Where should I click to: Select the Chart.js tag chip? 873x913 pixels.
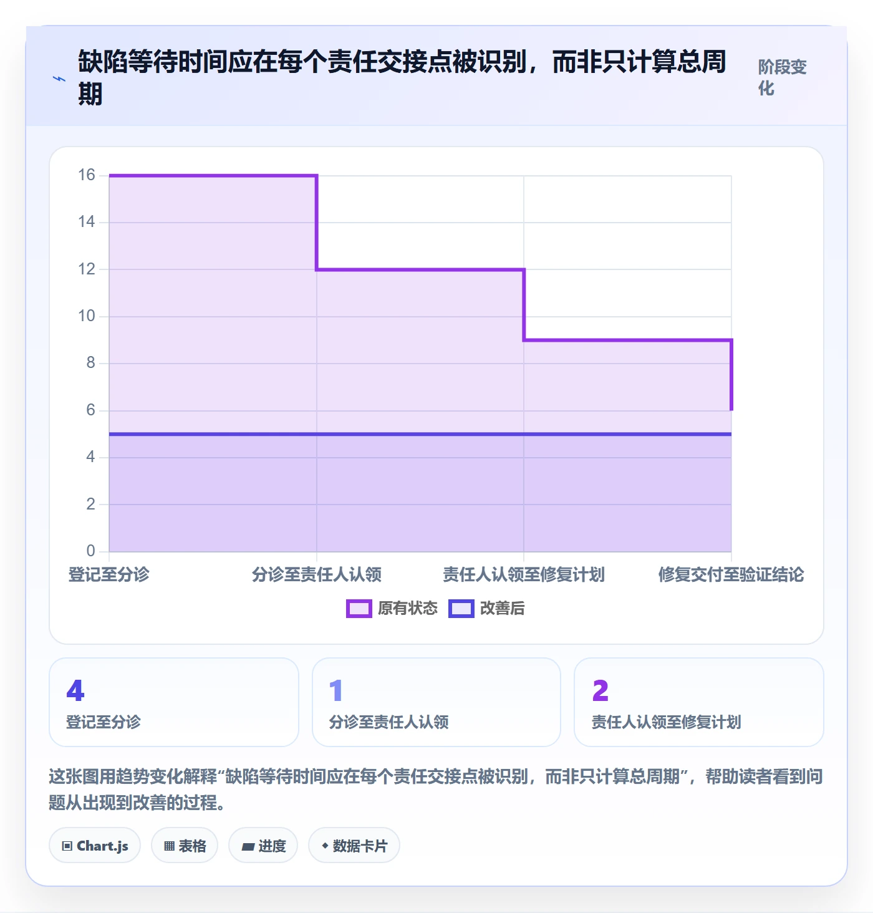coord(95,846)
